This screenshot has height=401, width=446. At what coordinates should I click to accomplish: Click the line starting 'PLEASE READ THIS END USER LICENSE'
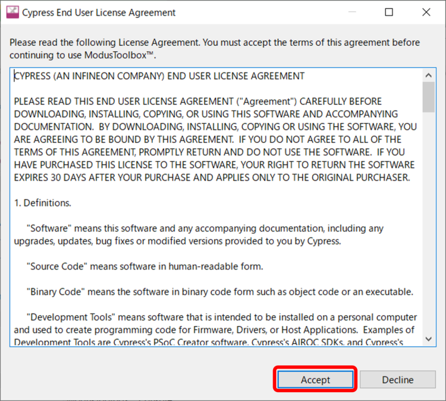[198, 102]
